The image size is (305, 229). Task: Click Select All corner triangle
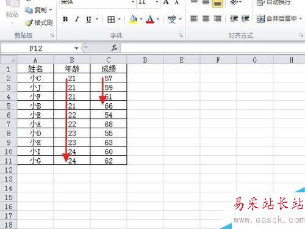(9, 60)
